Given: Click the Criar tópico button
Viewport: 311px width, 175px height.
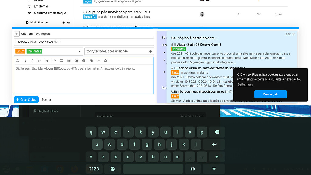Looking at the screenshot, I should click(x=26, y=100).
